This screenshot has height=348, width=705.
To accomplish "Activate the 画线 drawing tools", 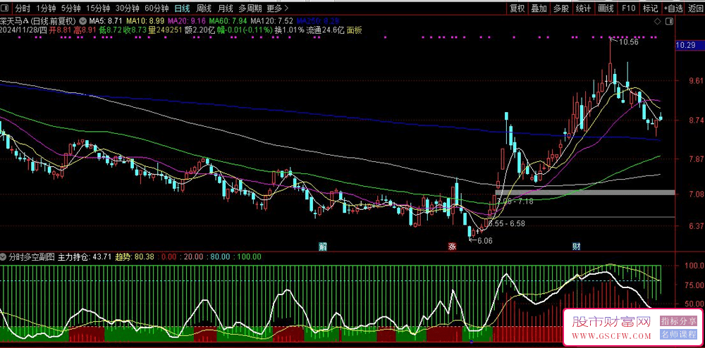I will 606,8.
